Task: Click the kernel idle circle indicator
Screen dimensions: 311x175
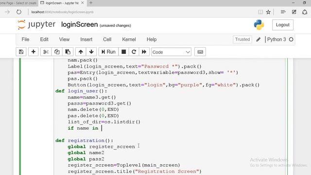Action: [x=291, y=39]
